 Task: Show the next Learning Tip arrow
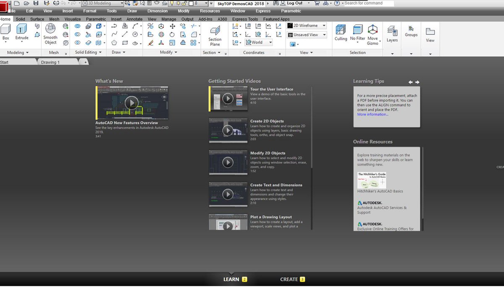pyautogui.click(x=417, y=82)
